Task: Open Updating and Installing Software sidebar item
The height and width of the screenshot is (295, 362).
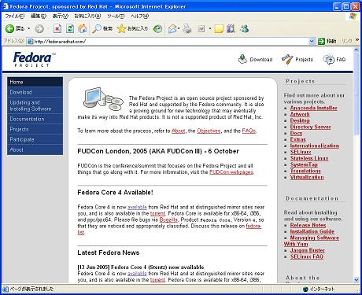Action: (35, 105)
